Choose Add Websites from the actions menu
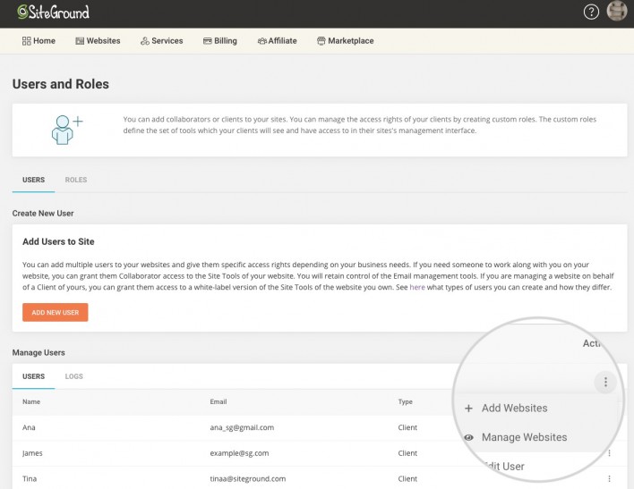The width and height of the screenshot is (634, 489). (x=514, y=409)
